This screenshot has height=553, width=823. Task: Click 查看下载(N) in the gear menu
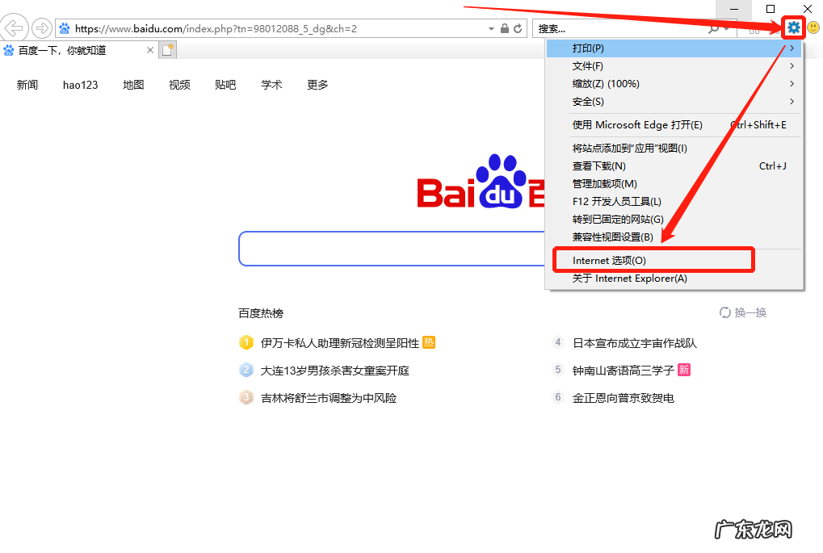pos(598,165)
